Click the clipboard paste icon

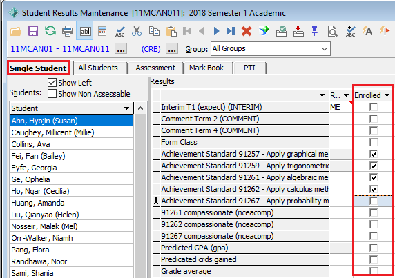point(171,31)
